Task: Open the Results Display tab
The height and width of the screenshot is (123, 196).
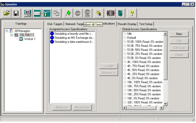Action: (127, 24)
